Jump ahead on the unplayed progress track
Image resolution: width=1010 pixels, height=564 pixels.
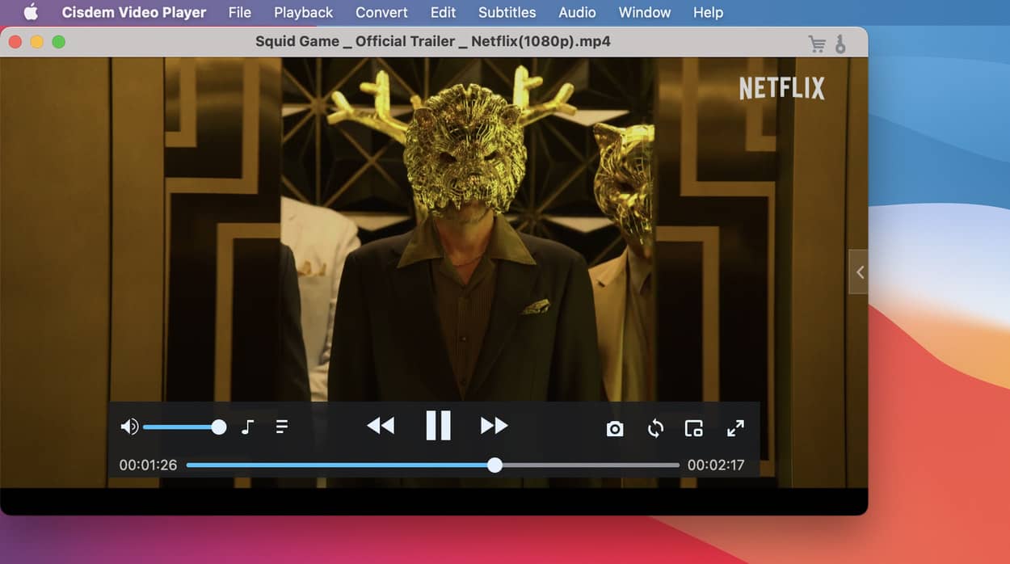click(591, 465)
